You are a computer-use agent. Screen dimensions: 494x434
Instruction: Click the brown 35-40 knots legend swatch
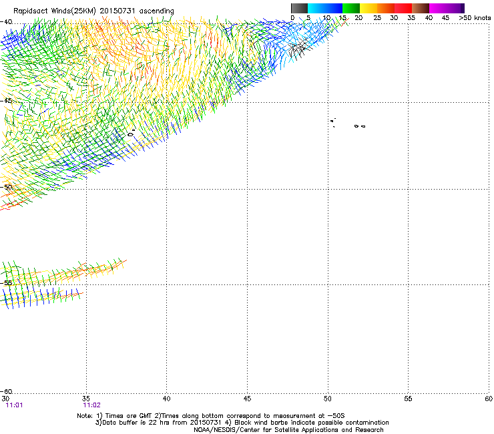[421, 8]
